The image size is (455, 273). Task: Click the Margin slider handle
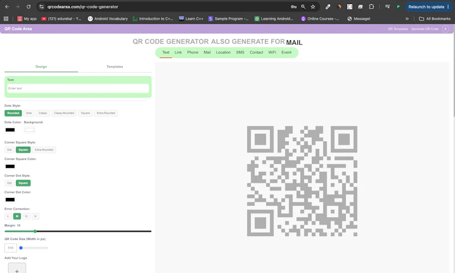(x=35, y=231)
